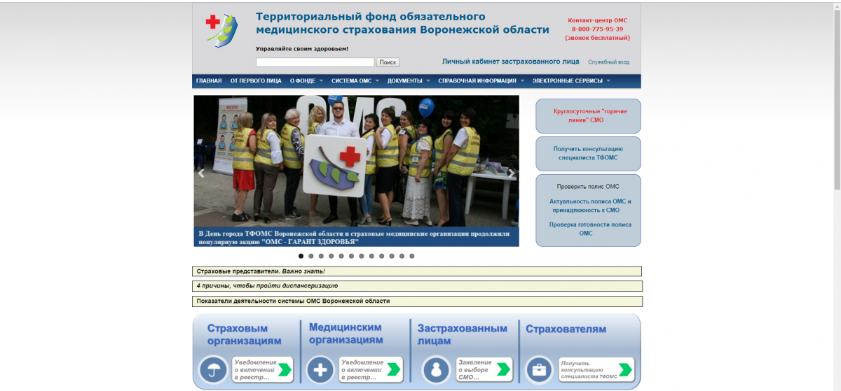Click the search text input field
Image resolution: width=841 pixels, height=391 pixels.
coord(315,62)
